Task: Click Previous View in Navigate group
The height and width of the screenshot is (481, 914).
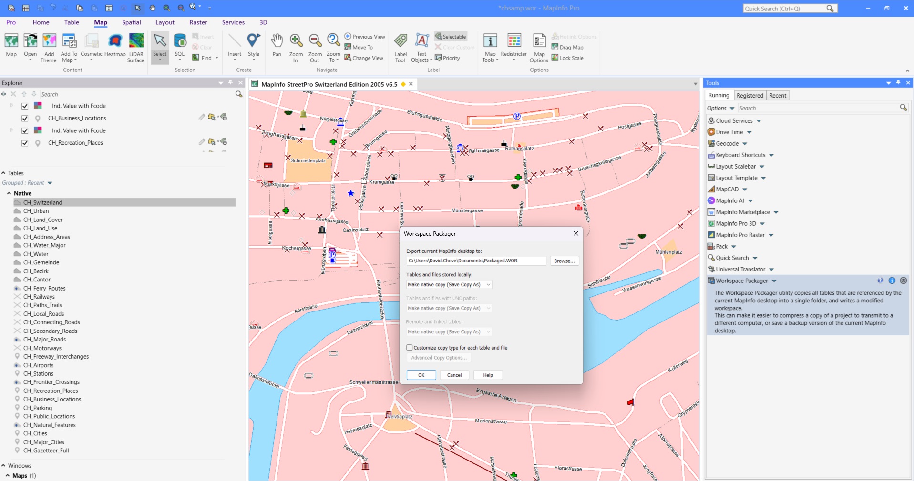Action: [x=365, y=37]
